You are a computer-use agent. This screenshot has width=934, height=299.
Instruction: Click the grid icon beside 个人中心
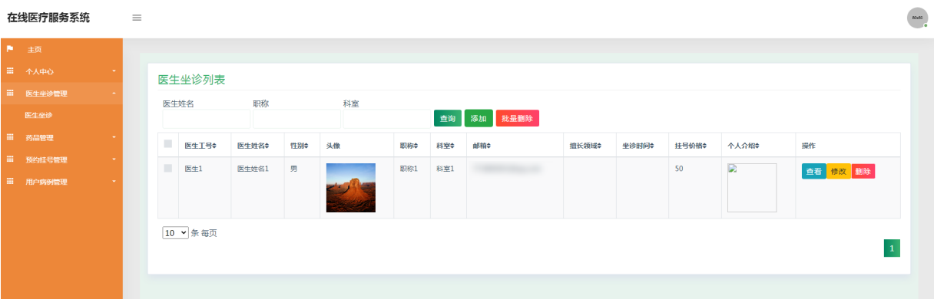coord(10,71)
